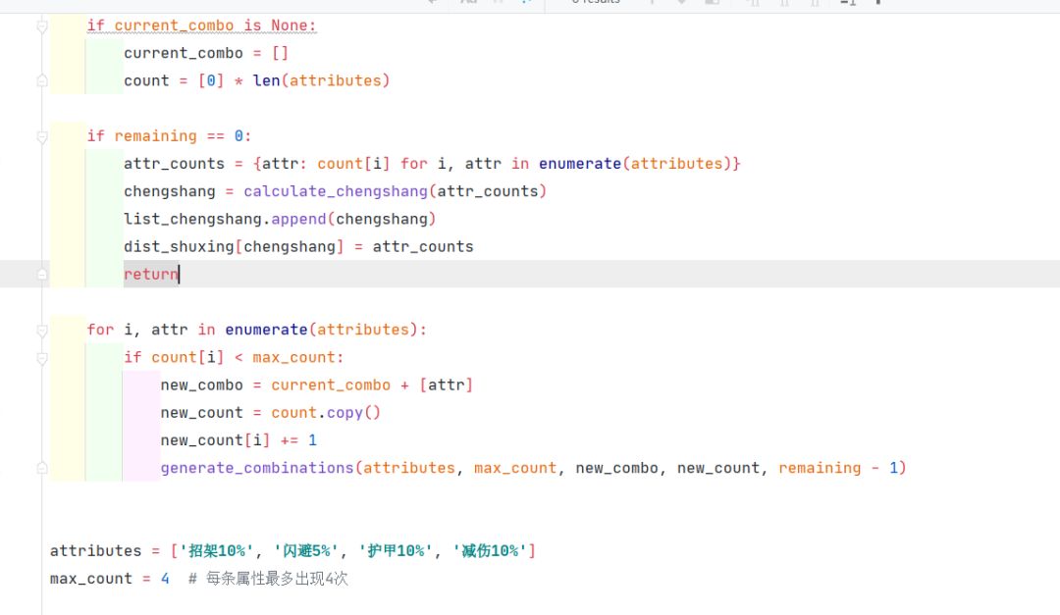Click 'max_count' in the 'if count[i] <' condition
The image size is (1060, 615).
[294, 357]
